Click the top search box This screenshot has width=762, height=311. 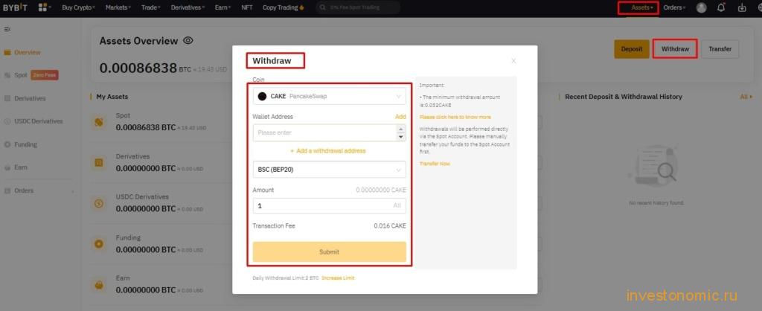358,7
